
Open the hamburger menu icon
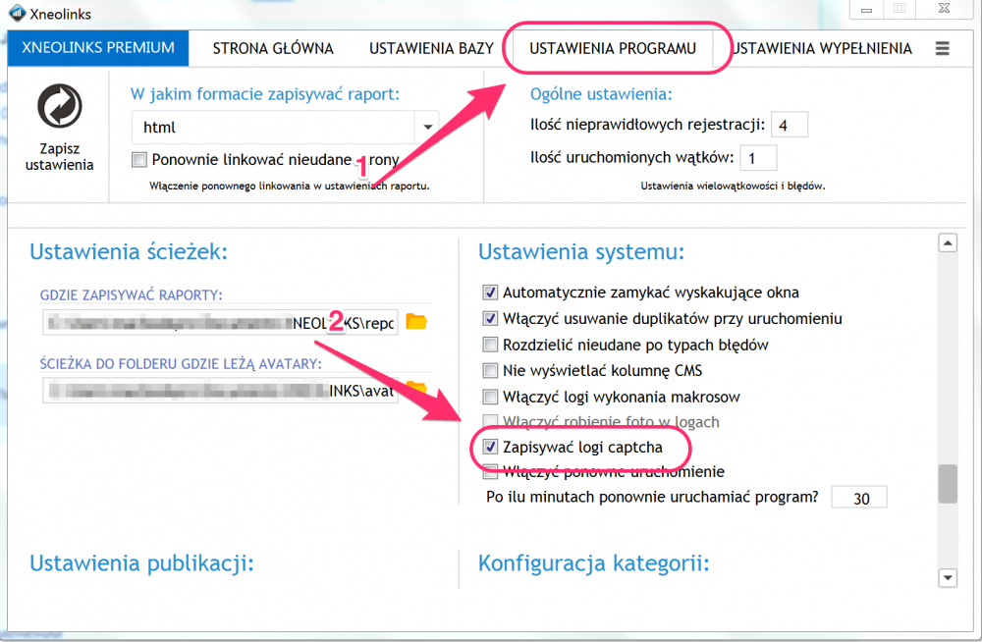click(x=943, y=48)
